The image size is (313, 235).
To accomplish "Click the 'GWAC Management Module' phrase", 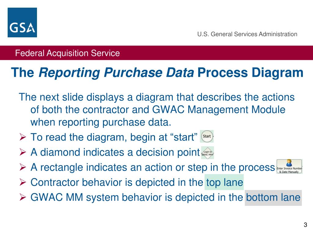I will [x=219, y=110].
